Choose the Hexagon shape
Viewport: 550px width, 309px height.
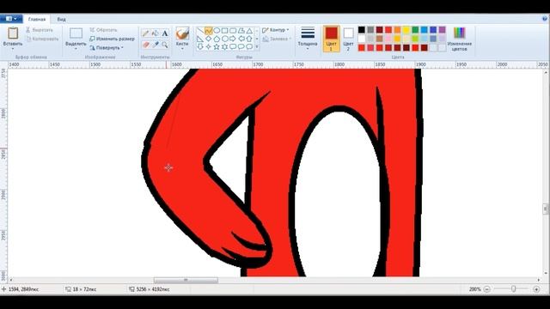click(224, 39)
